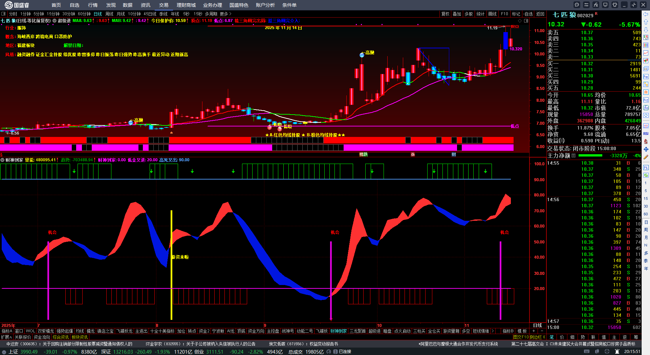Viewport: 650px width, 355px height.
Task: Switch the sidebar period to 周 weekly
Action: tap(646, 230)
